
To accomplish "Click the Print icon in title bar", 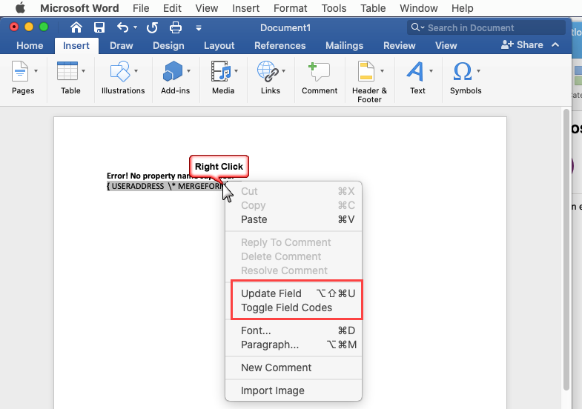I will tap(176, 27).
